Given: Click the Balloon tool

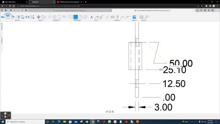Looking at the screenshot, I should 146,17.
